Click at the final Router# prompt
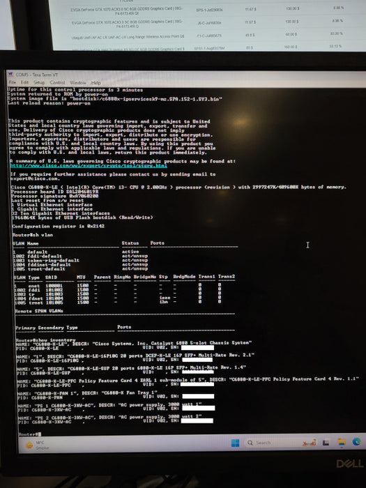 (x=29, y=434)
